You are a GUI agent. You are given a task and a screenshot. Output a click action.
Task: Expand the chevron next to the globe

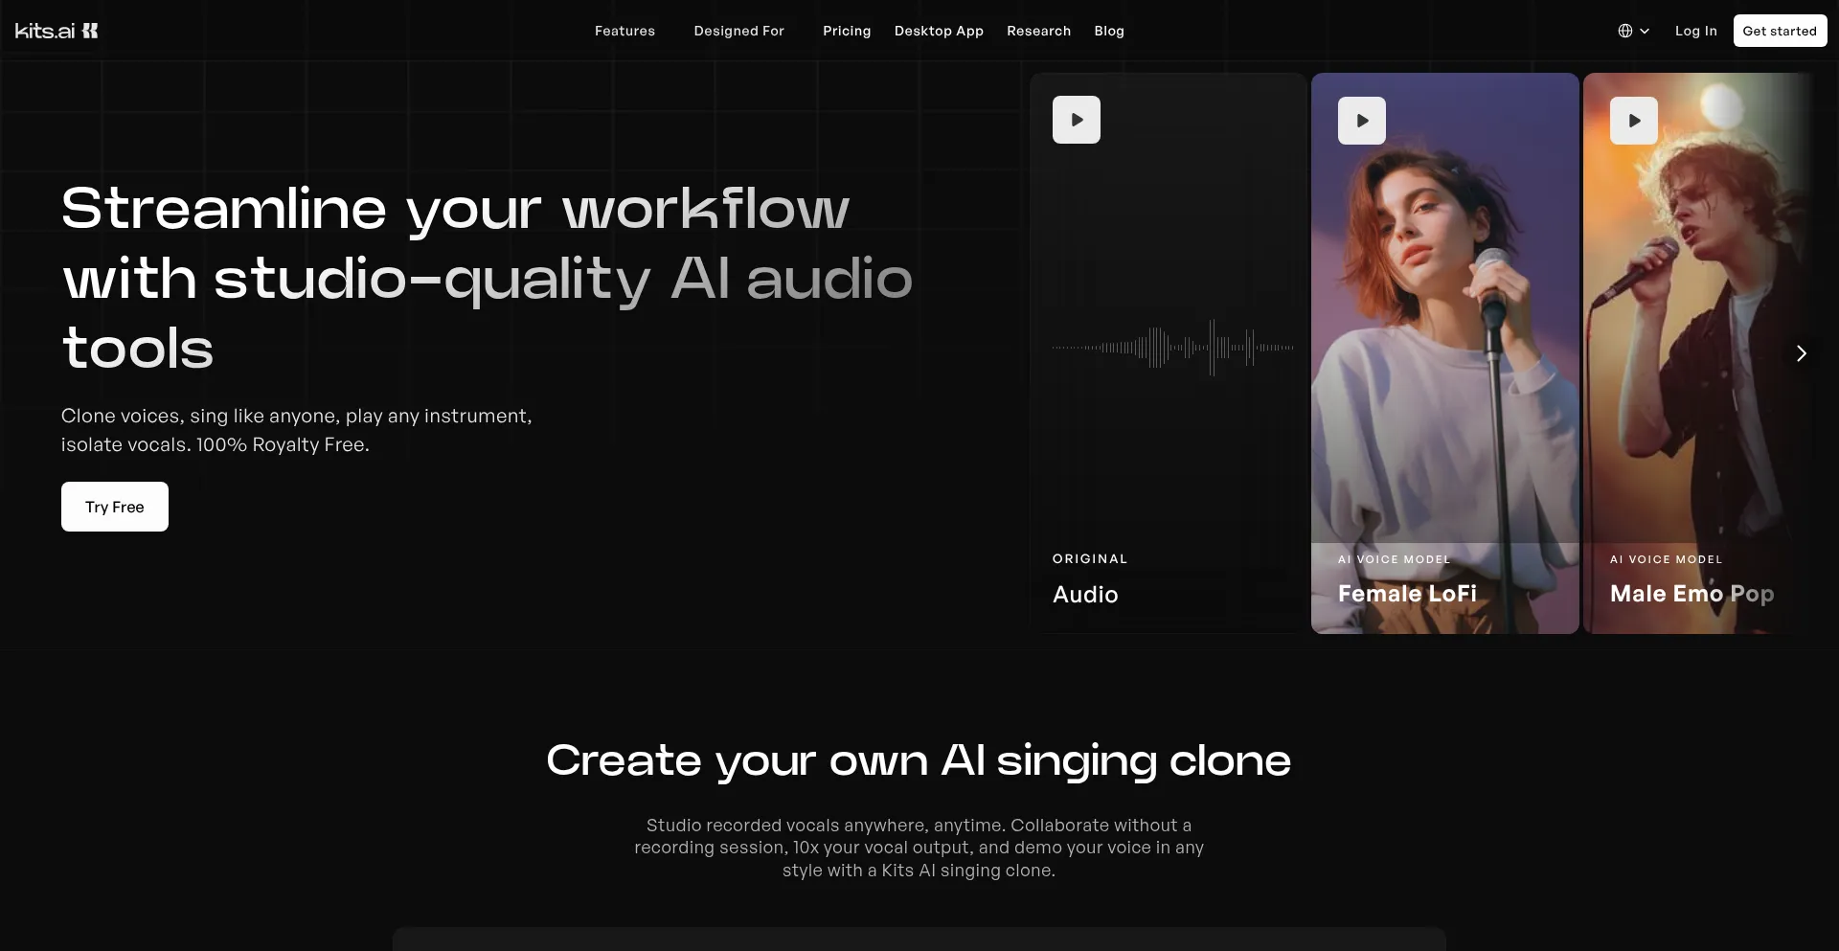[x=1645, y=31]
